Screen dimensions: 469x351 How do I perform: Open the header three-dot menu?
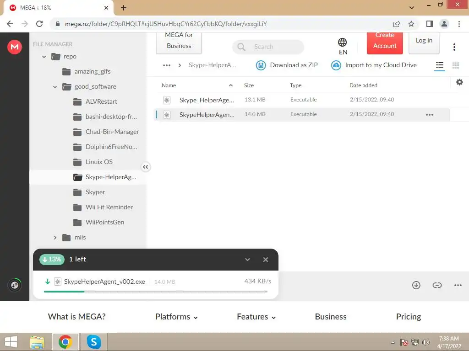[x=454, y=47]
